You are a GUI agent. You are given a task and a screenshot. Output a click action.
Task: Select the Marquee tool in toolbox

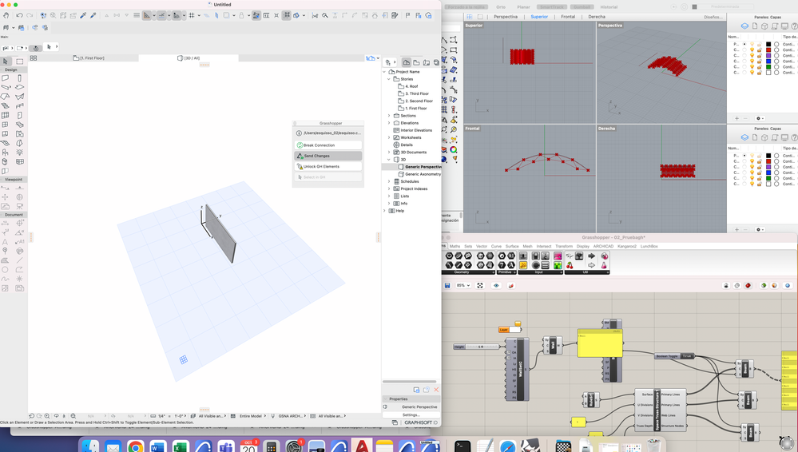[x=20, y=61]
